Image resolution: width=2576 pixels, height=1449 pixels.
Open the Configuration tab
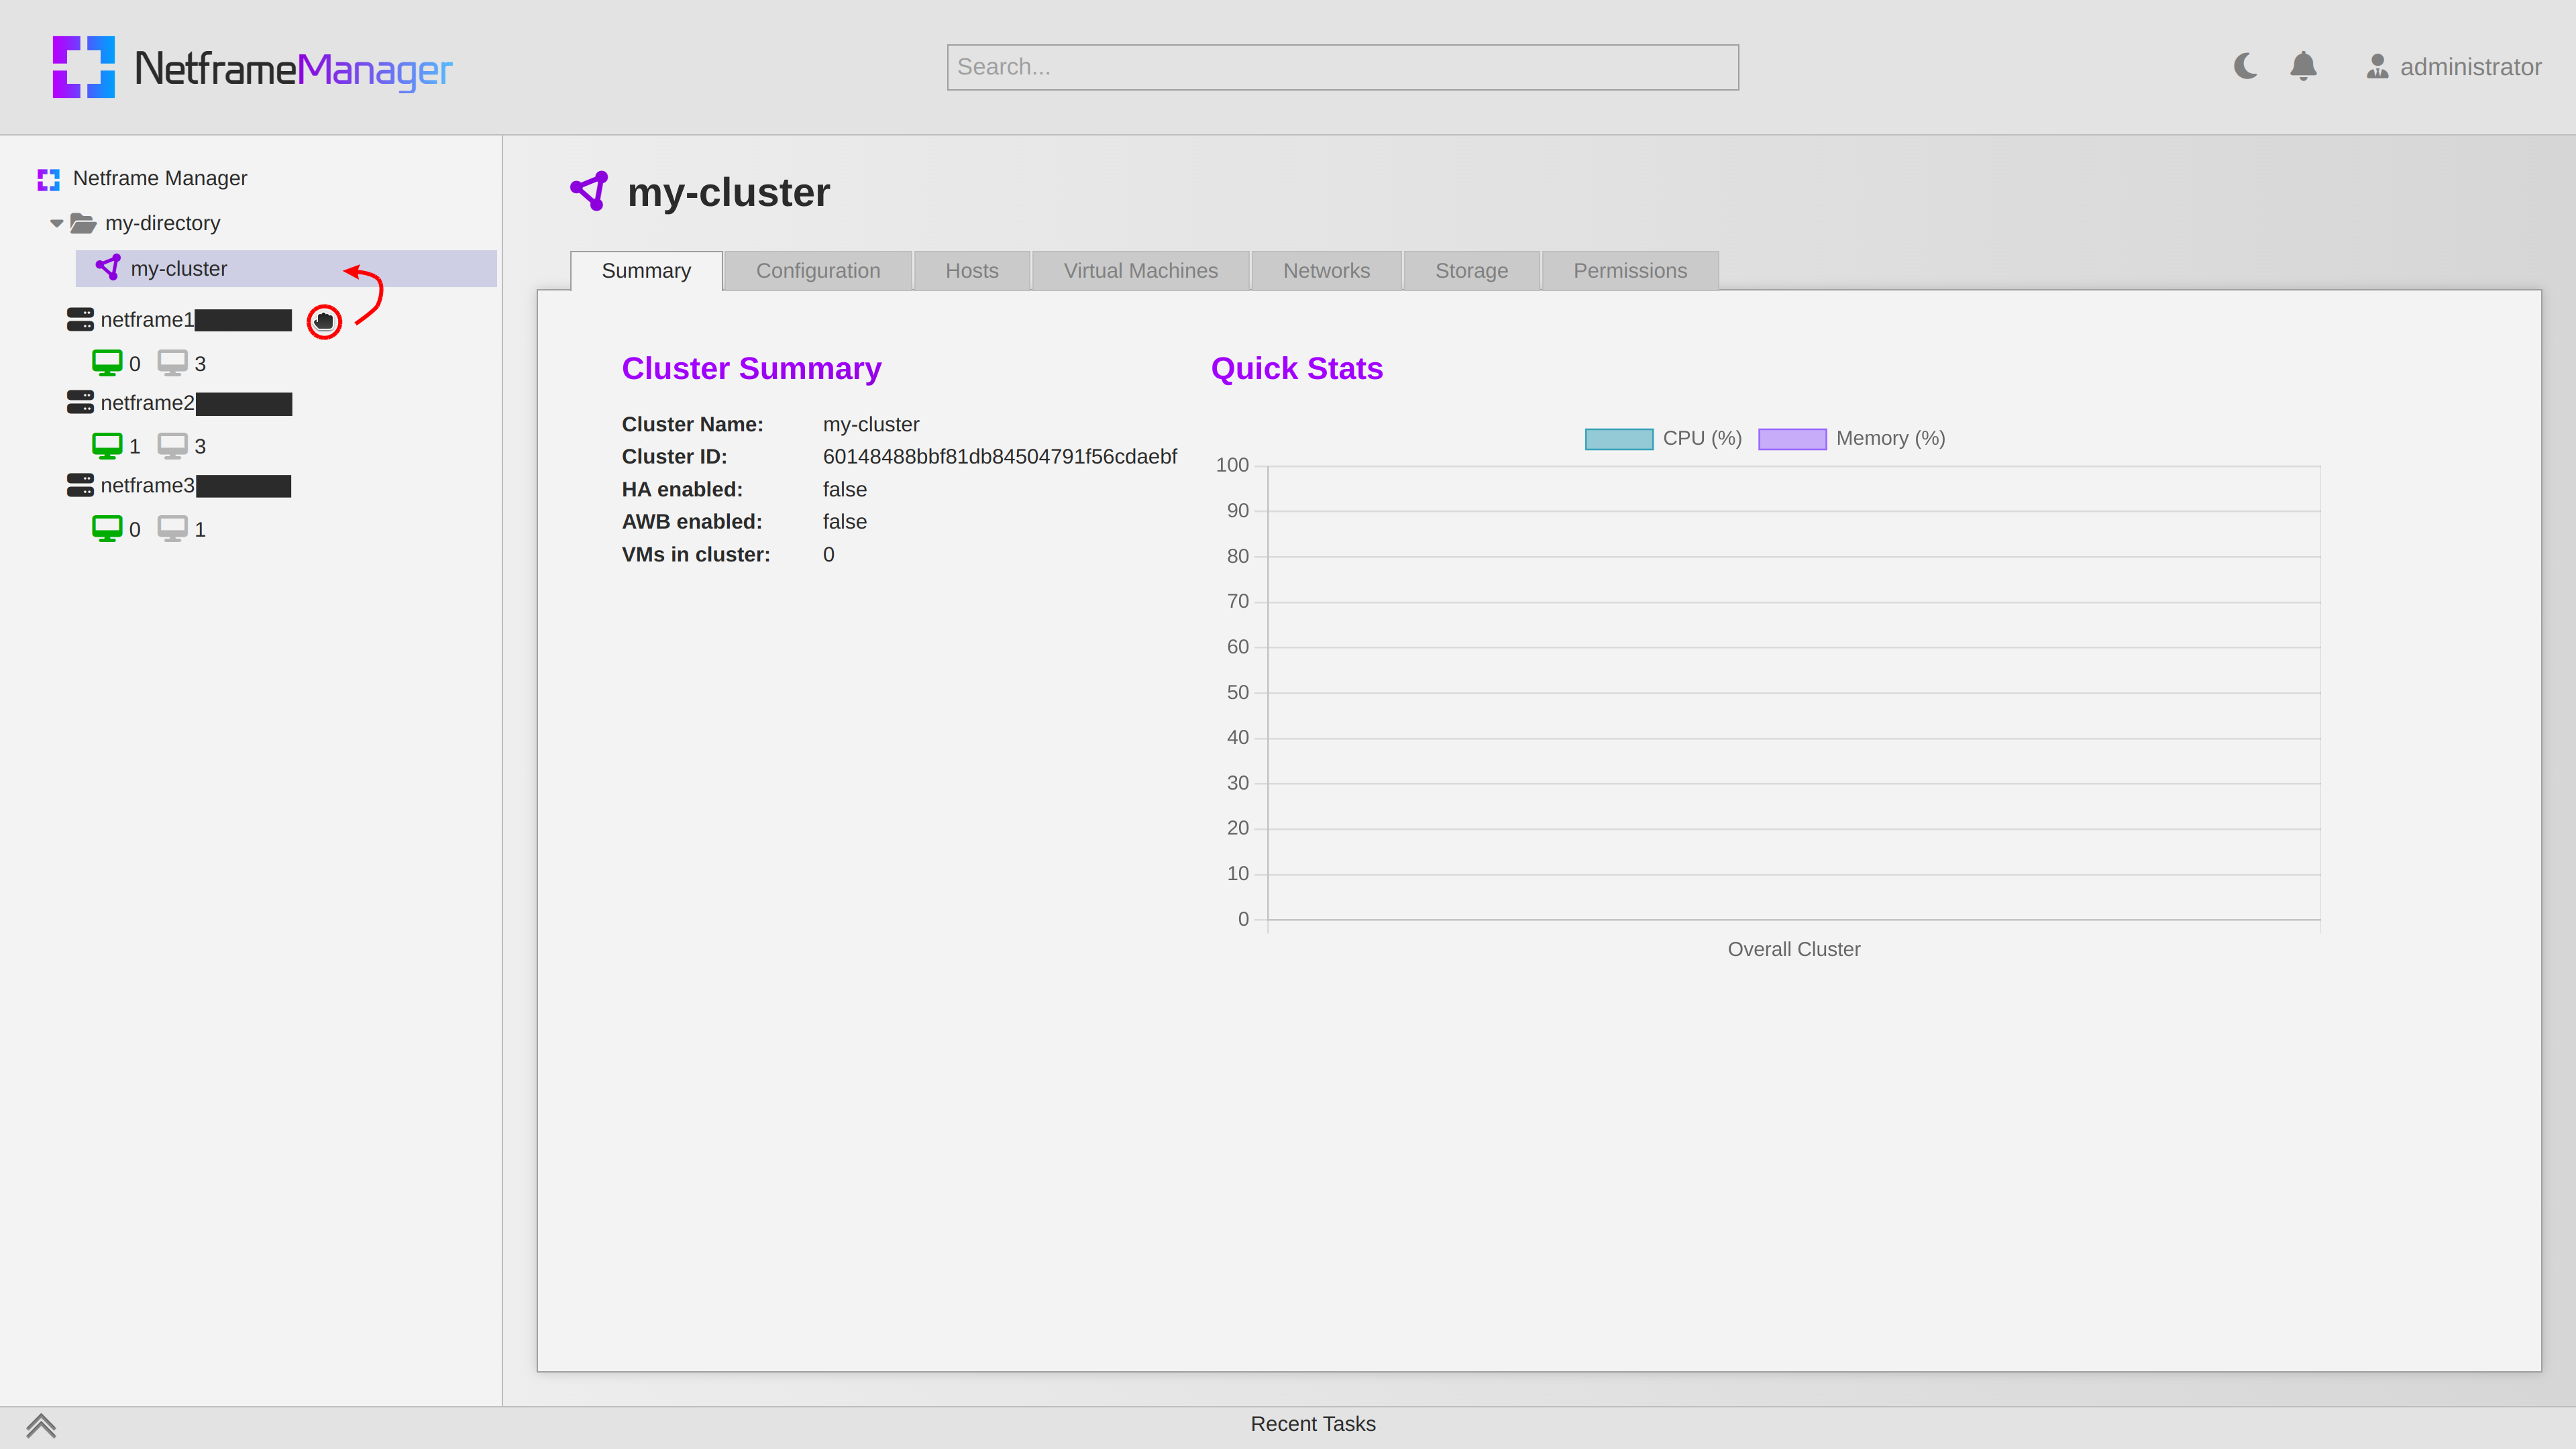[818, 271]
